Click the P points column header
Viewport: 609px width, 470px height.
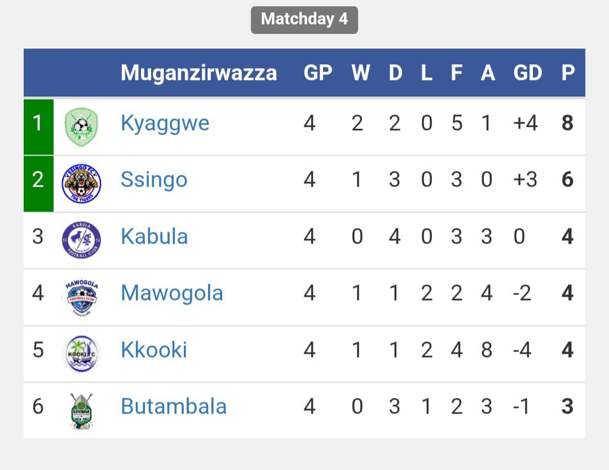click(x=568, y=73)
